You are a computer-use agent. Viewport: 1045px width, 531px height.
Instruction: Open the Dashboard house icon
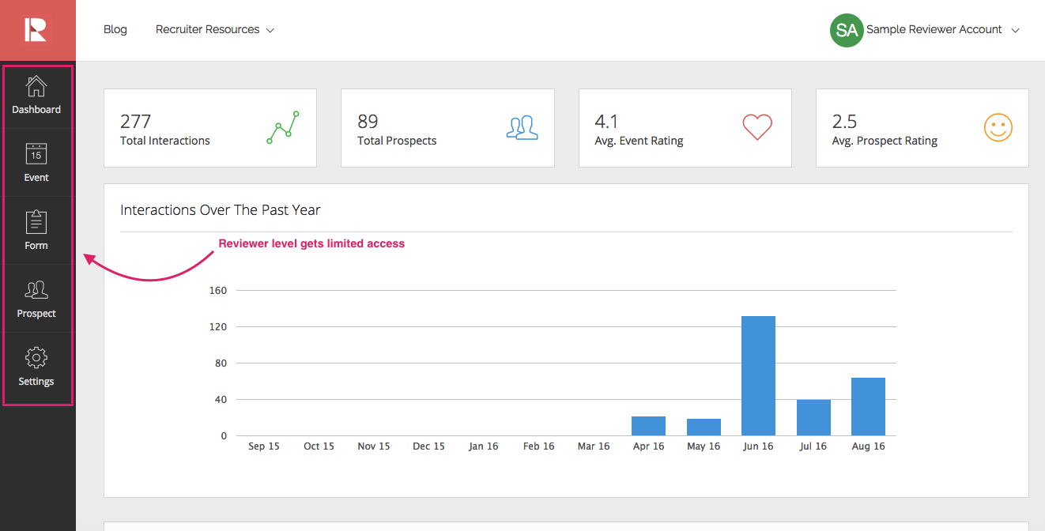point(36,86)
